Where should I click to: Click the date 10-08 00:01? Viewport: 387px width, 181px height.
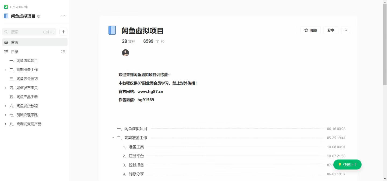(x=336, y=147)
